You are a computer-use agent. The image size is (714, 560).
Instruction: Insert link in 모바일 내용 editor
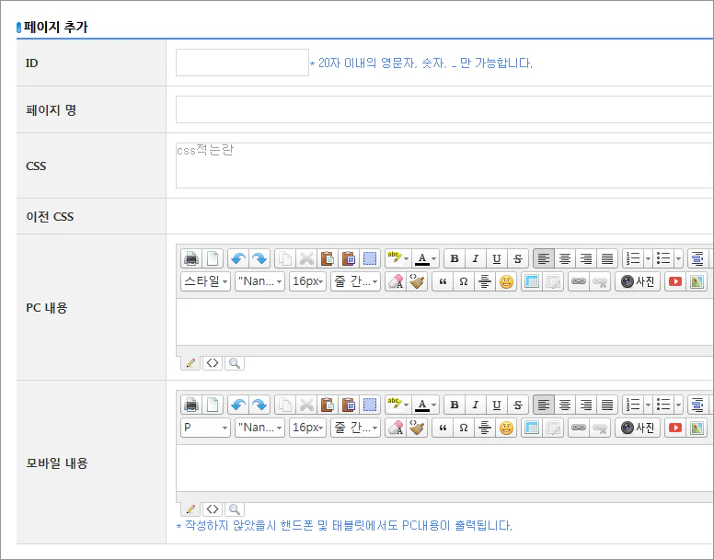[579, 428]
